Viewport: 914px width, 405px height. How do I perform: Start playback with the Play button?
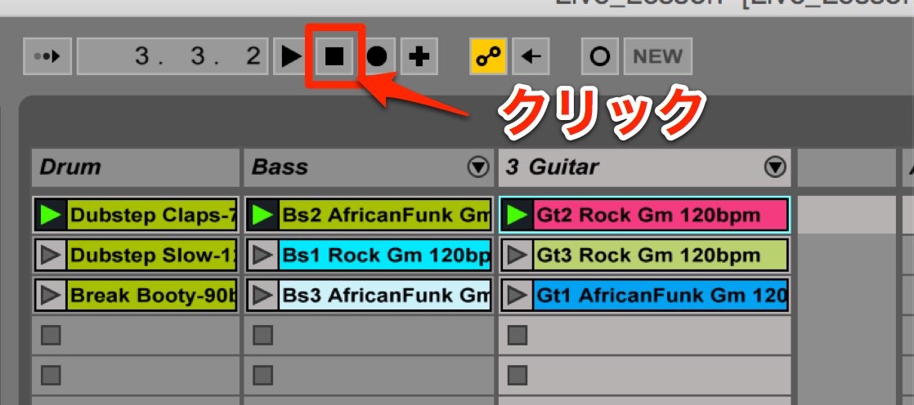coord(291,56)
